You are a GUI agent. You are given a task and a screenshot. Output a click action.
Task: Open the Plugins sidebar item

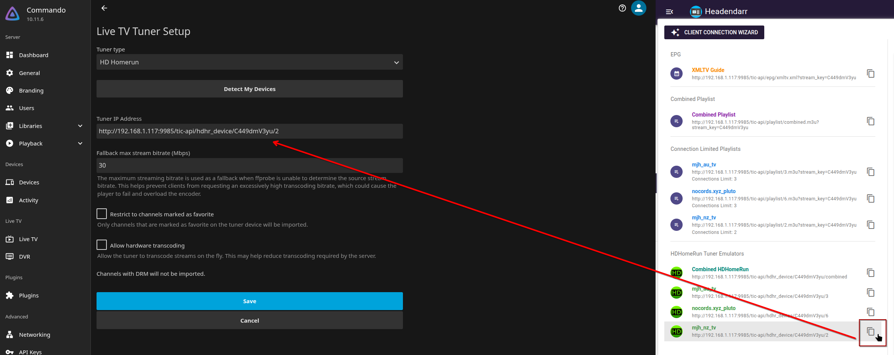point(29,296)
